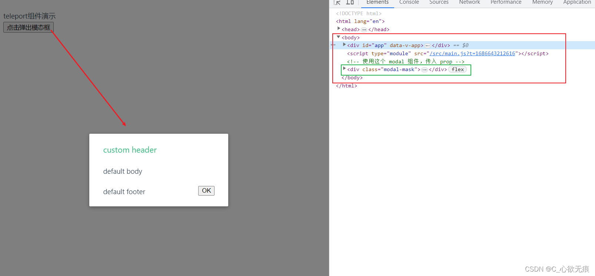Open the Sources tab
Screen dimensions: 595x276
[439, 3]
